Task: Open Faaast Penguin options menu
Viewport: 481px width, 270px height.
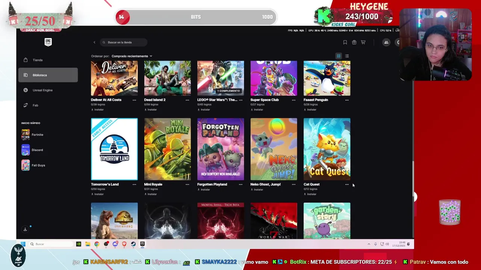Action: click(x=347, y=100)
